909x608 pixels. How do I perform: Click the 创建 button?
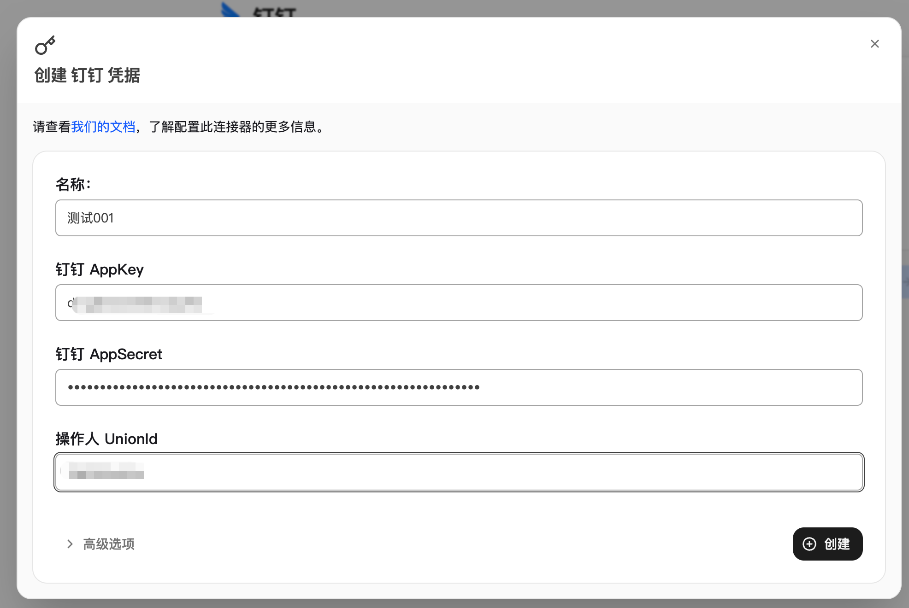(827, 544)
